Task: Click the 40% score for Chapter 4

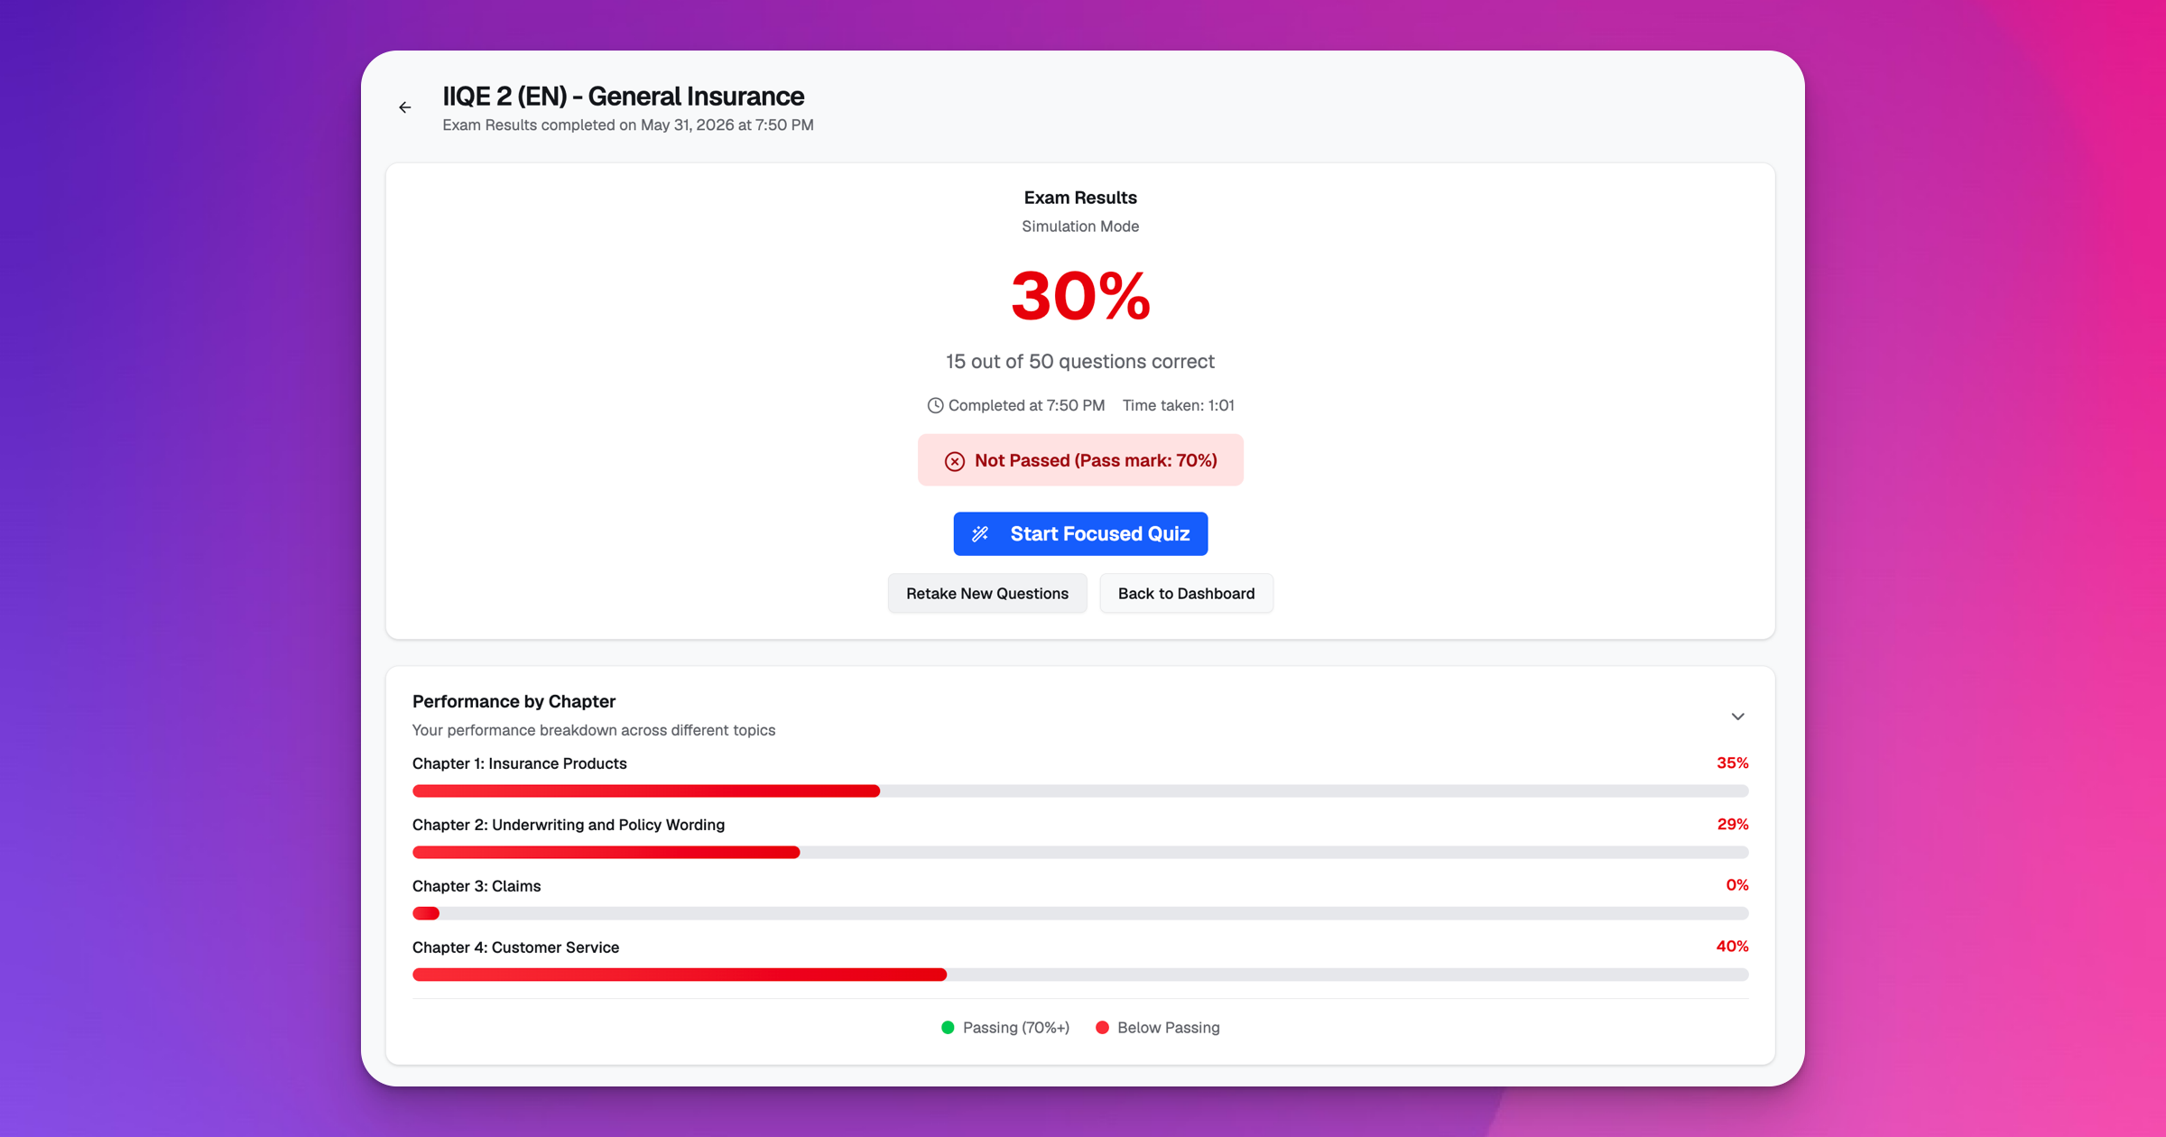Action: (x=1732, y=947)
